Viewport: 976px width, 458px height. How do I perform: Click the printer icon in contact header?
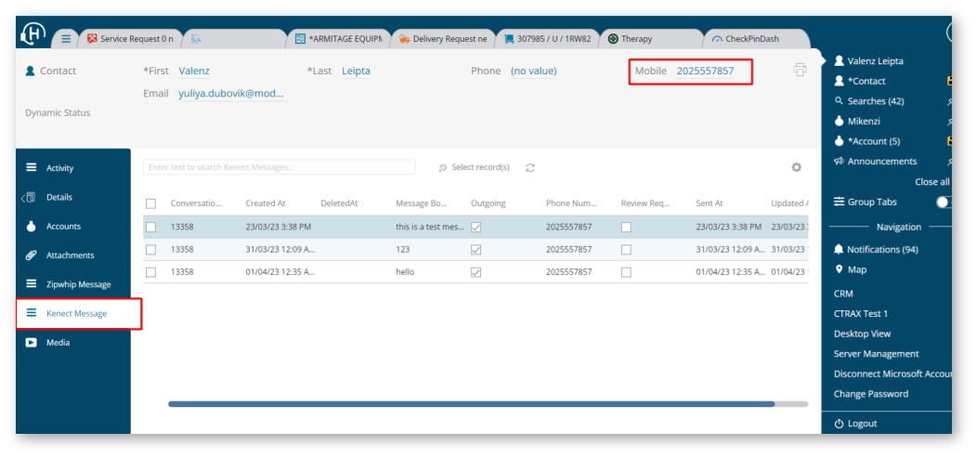[x=800, y=70]
